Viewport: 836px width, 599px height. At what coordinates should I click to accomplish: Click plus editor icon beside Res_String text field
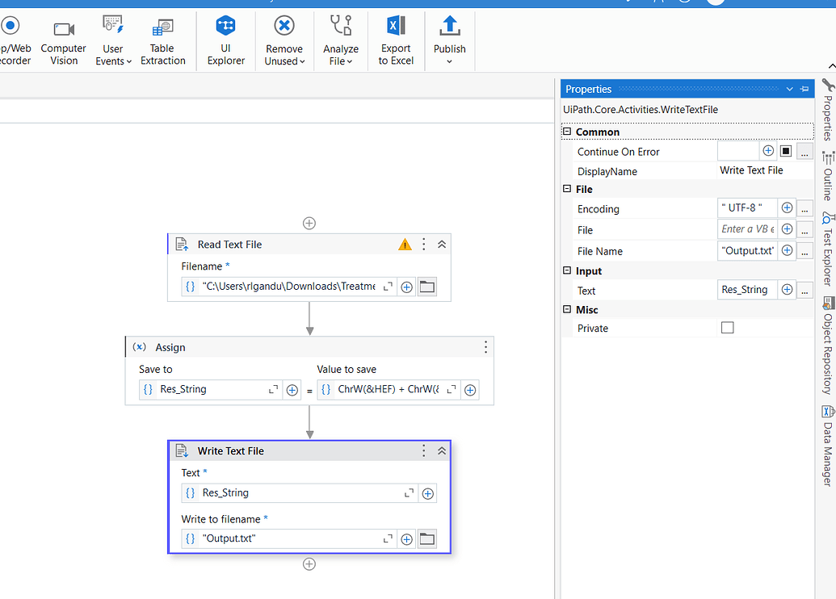coord(427,492)
